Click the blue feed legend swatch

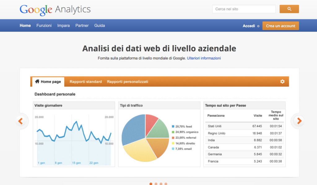tap(173, 126)
